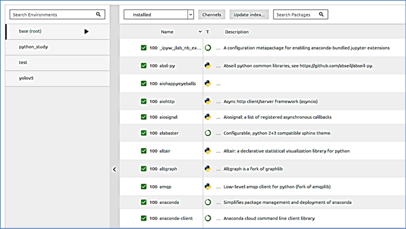406x229 pixels.
Task: Toggle the alabaster package checkbox
Action: point(143,133)
